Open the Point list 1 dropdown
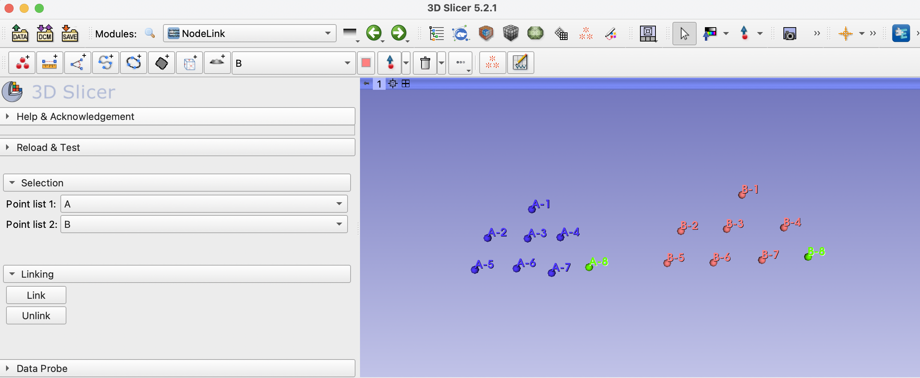Viewport: 920px width, 378px height. pyautogui.click(x=204, y=204)
